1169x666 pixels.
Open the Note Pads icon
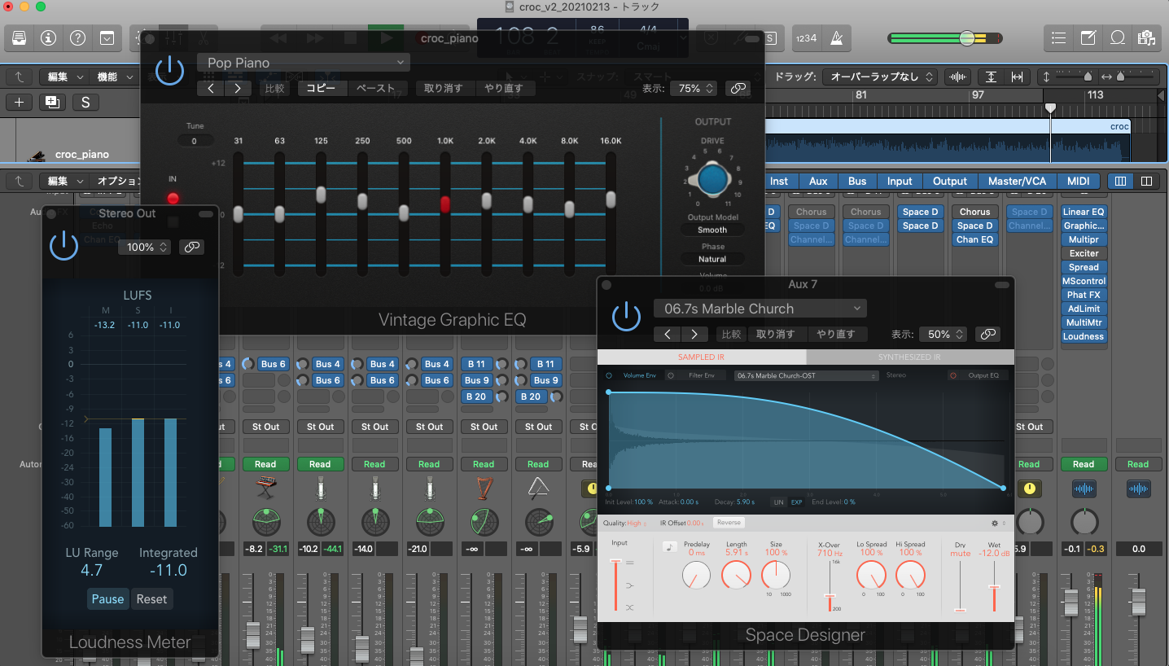[1088, 37]
